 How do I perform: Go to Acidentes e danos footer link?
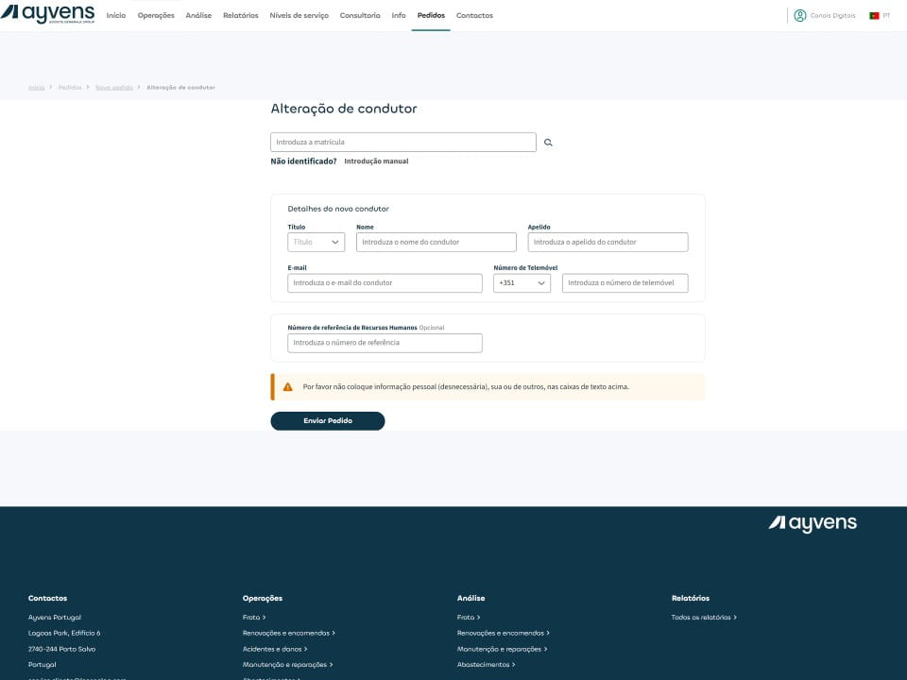point(275,649)
